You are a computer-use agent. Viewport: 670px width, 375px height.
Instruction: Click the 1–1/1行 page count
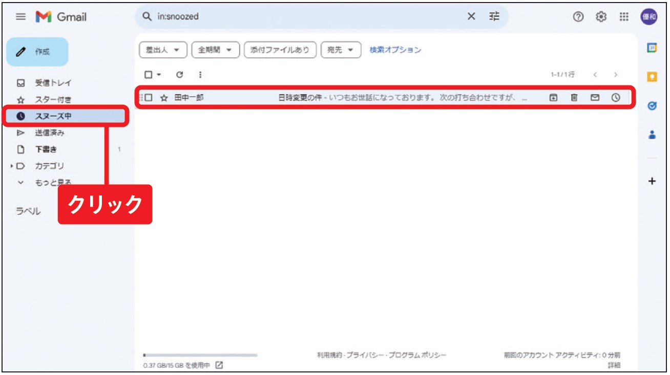pos(562,75)
